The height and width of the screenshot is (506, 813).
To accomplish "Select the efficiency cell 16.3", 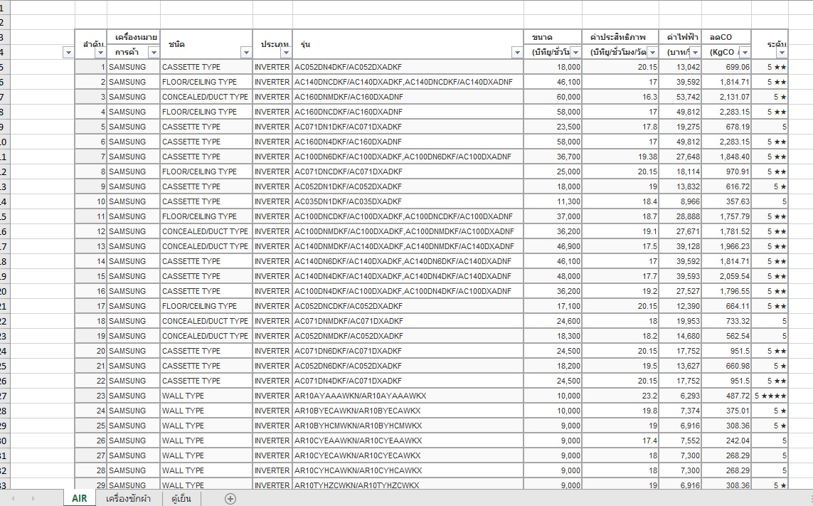I will (621, 97).
